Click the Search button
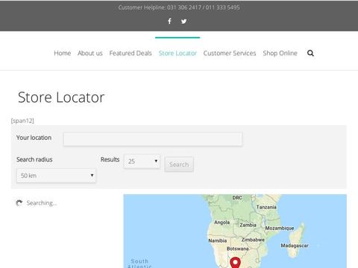 pyautogui.click(x=179, y=165)
